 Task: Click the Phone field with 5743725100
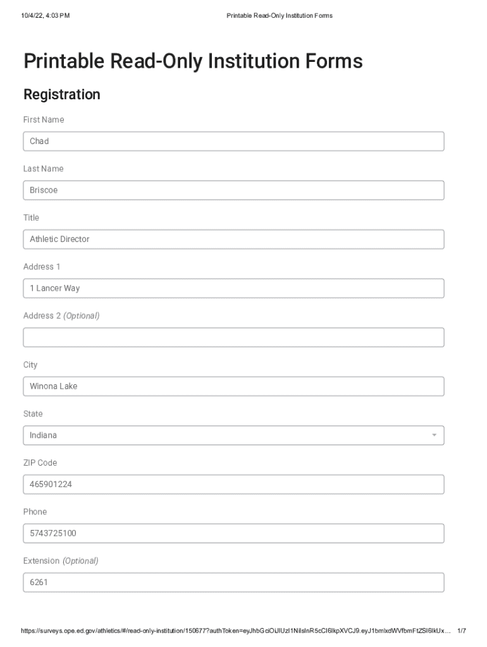pos(233,533)
